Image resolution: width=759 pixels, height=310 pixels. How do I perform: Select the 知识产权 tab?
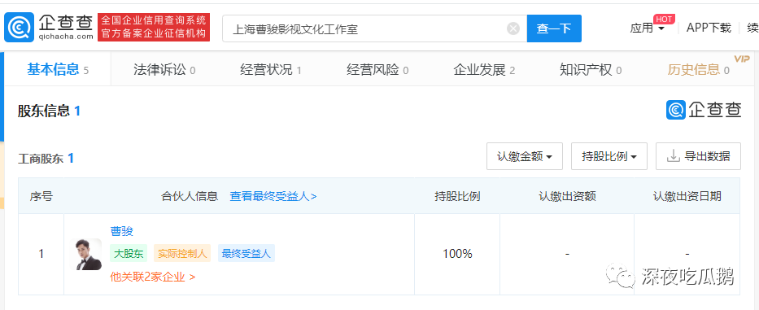tap(590, 70)
